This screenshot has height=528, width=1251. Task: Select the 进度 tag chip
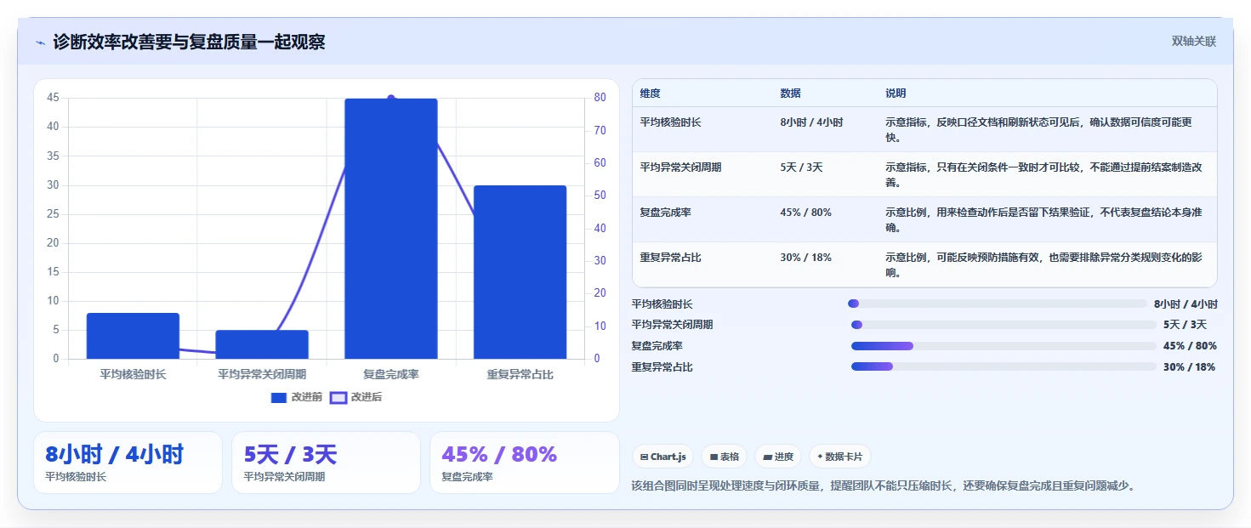tap(778, 457)
